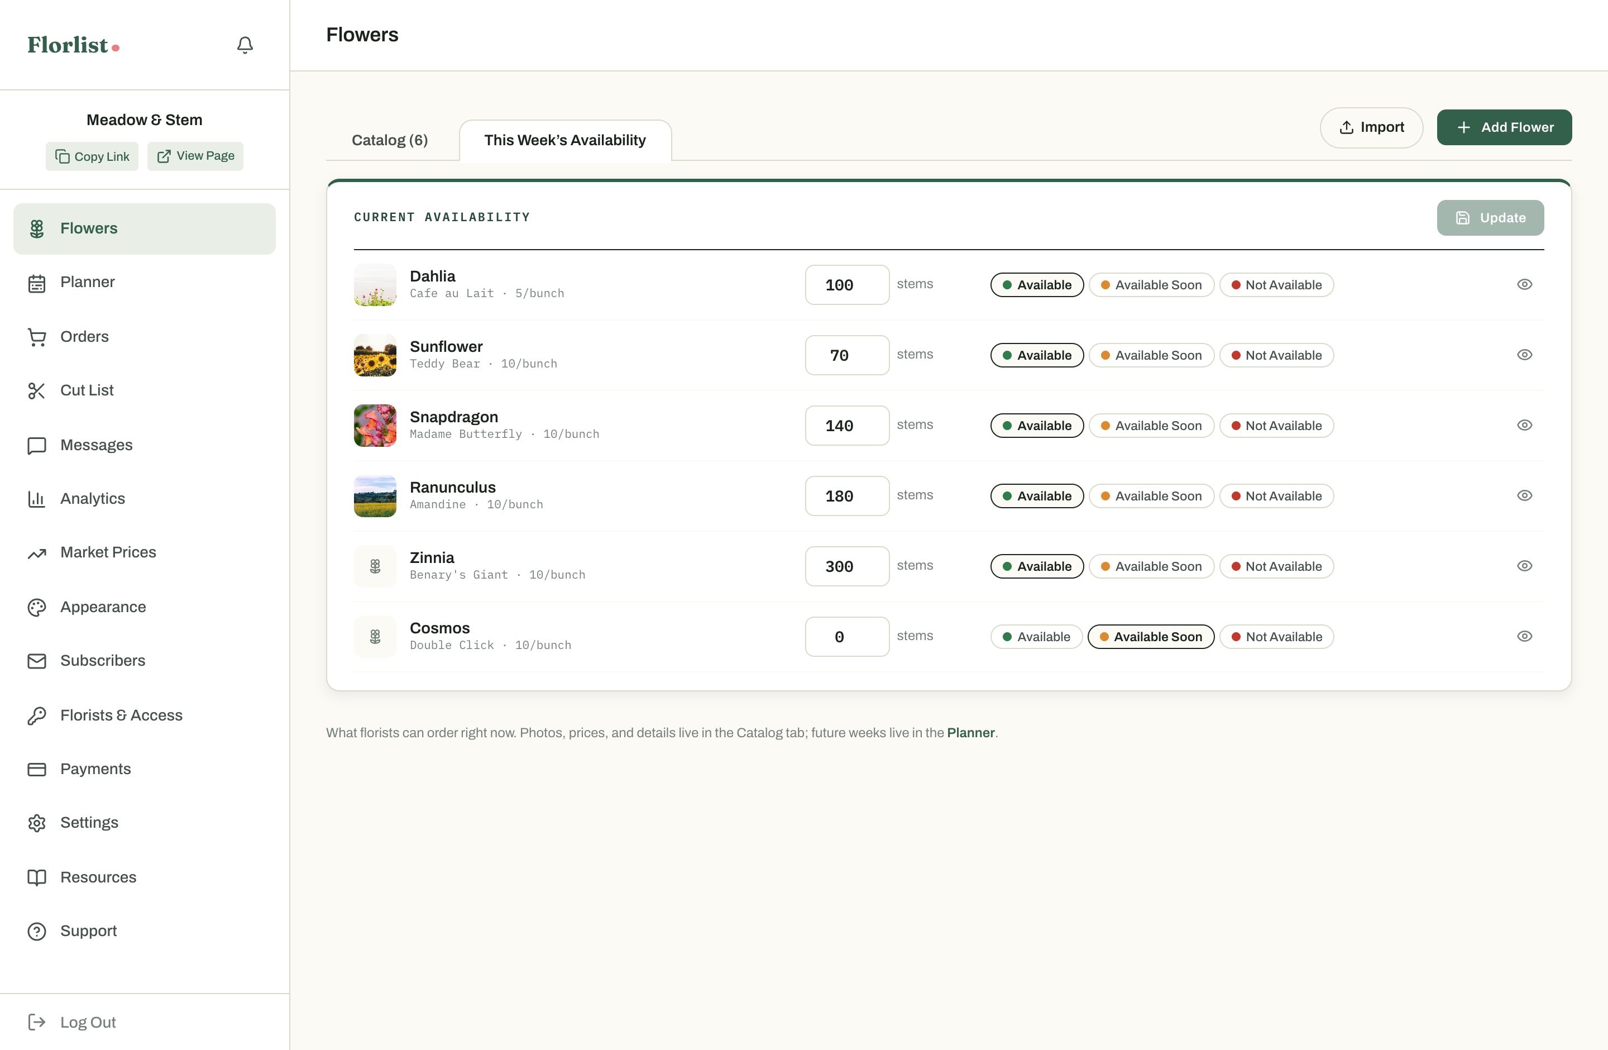This screenshot has height=1050, width=1608.
Task: Click the Dahlia thumbnail image
Action: 375,285
